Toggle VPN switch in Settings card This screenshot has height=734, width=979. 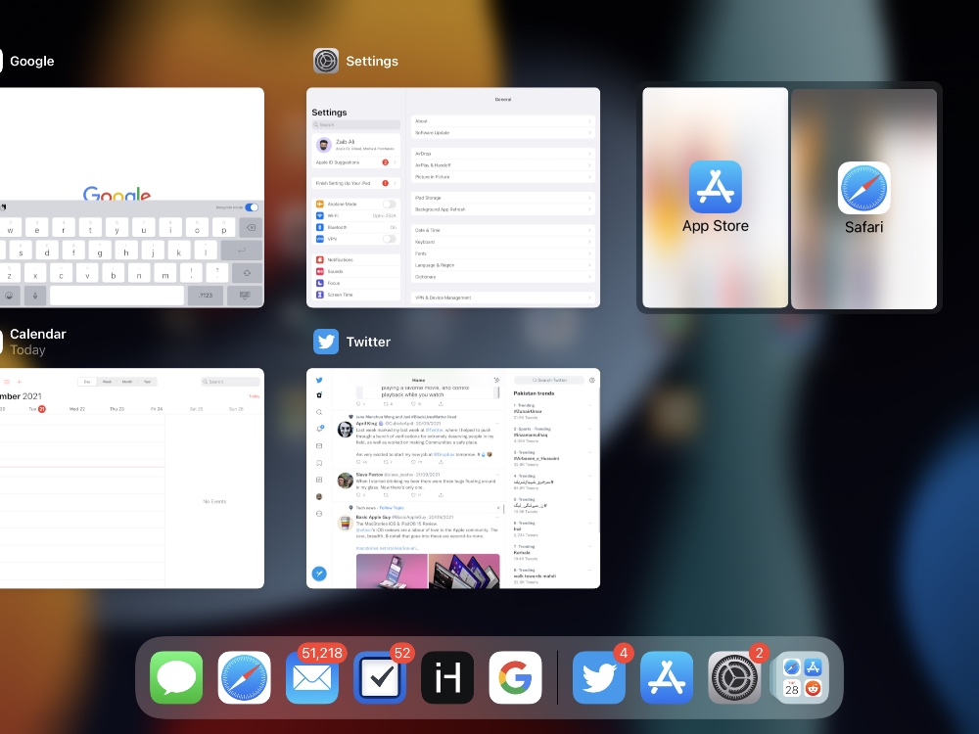coord(389,239)
